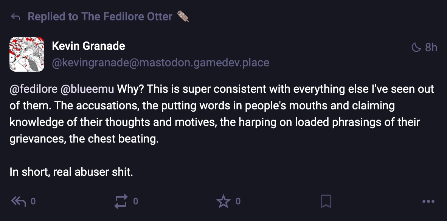This screenshot has height=221, width=447.
Task: Click the moon icon next to 8h
Action: coord(416,47)
